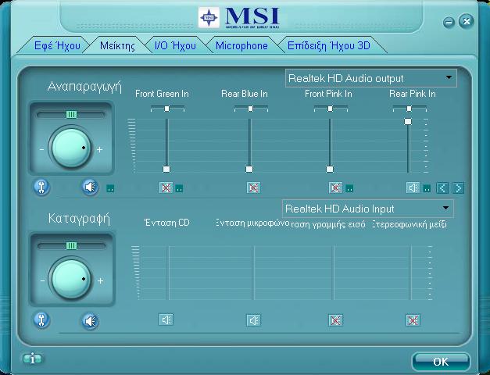
Task: Open the Επίδειξη Ήχου 3D tab
Action: [329, 45]
